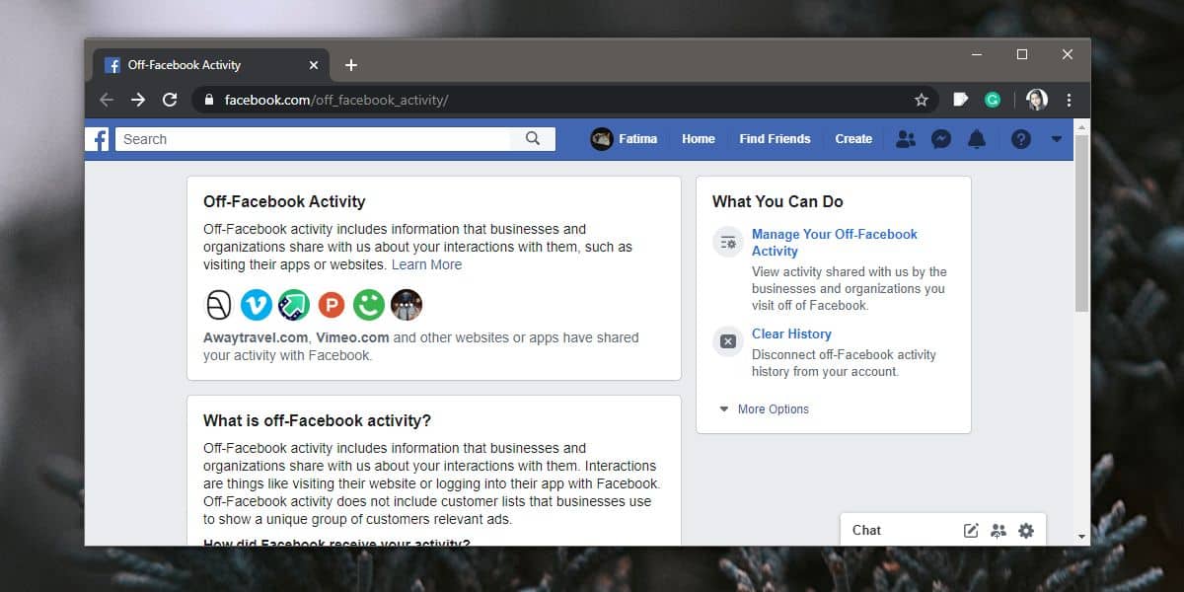
Task: Open the Chat bar label
Action: pos(867,531)
